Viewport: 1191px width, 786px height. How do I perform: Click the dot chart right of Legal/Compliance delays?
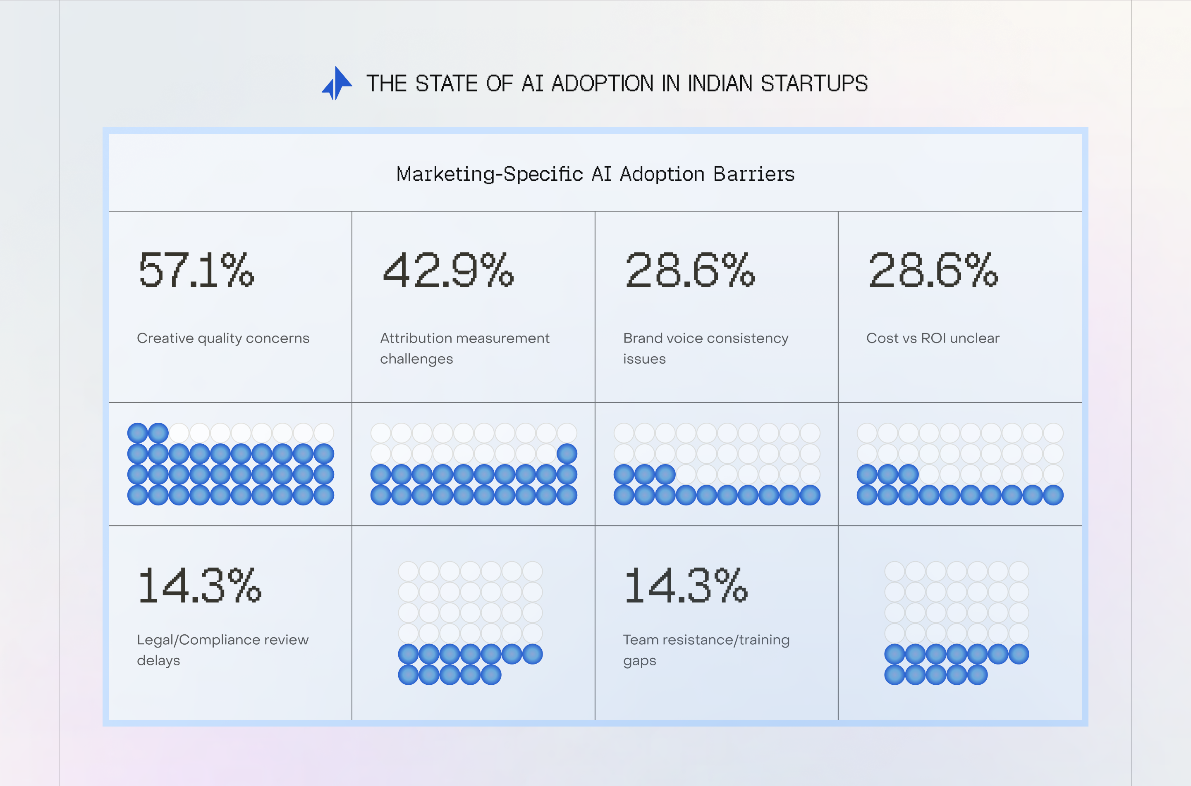coord(470,623)
